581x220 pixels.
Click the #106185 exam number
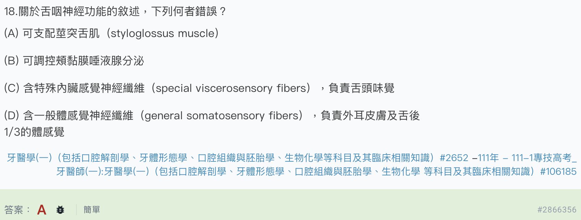click(558, 171)
